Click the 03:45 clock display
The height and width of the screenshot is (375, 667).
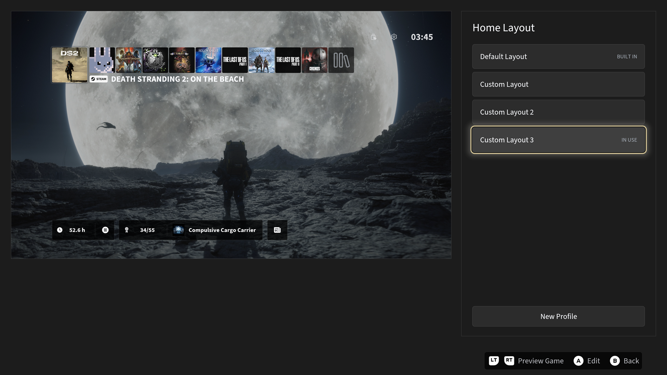(x=422, y=37)
